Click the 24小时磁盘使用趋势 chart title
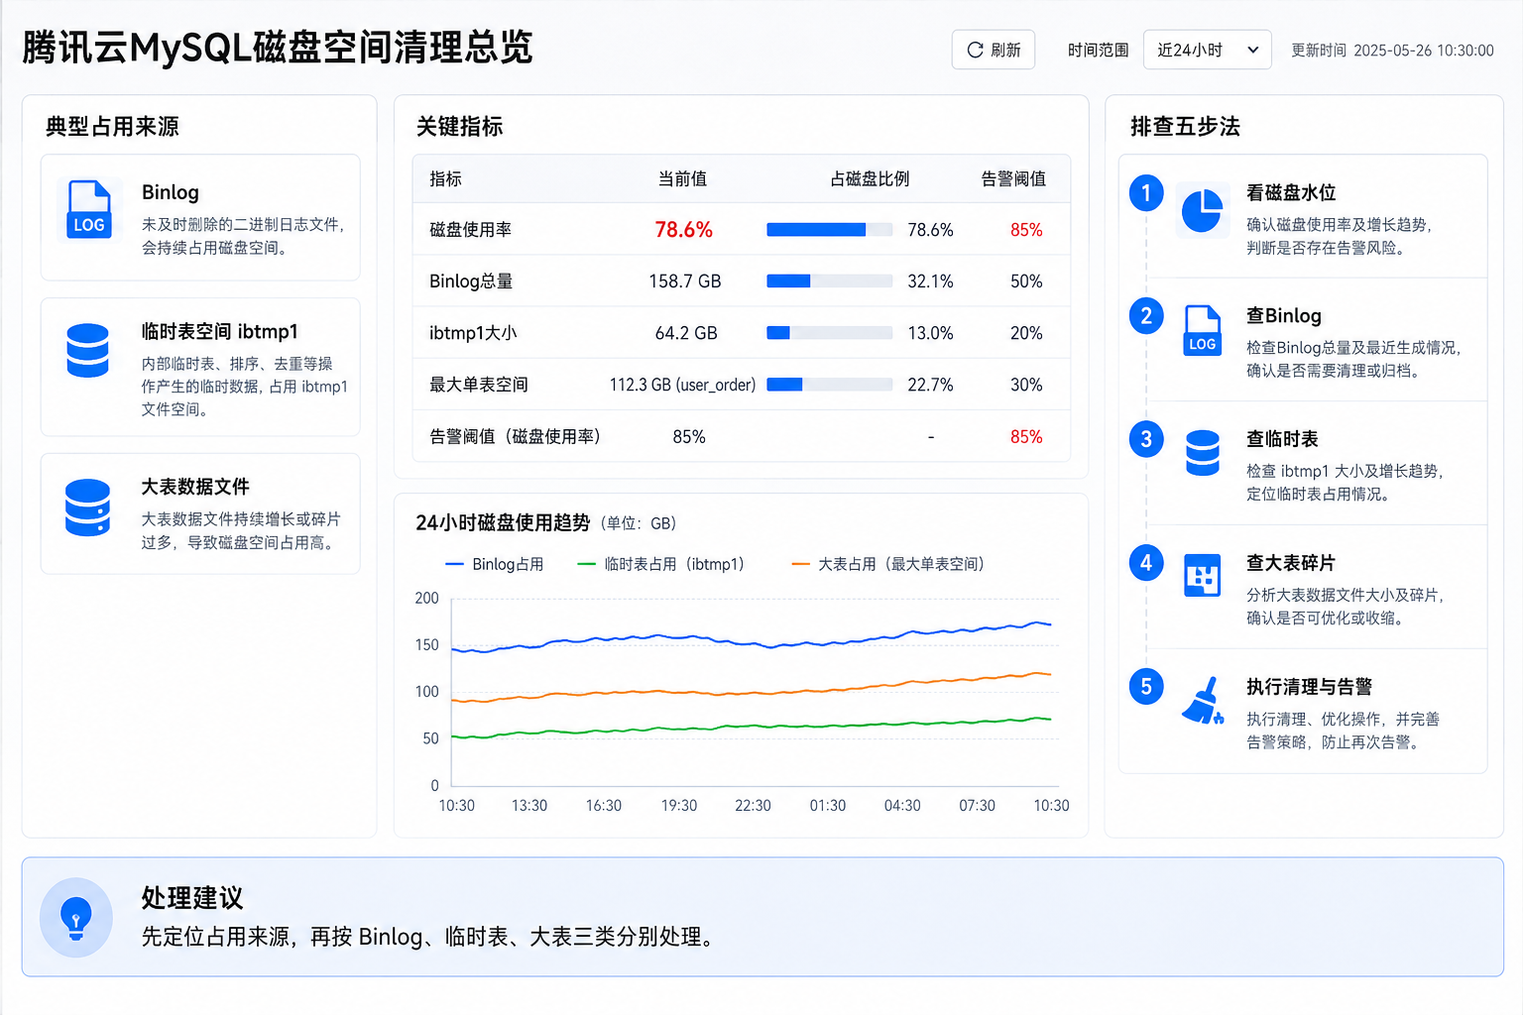The width and height of the screenshot is (1523, 1015). 503,522
